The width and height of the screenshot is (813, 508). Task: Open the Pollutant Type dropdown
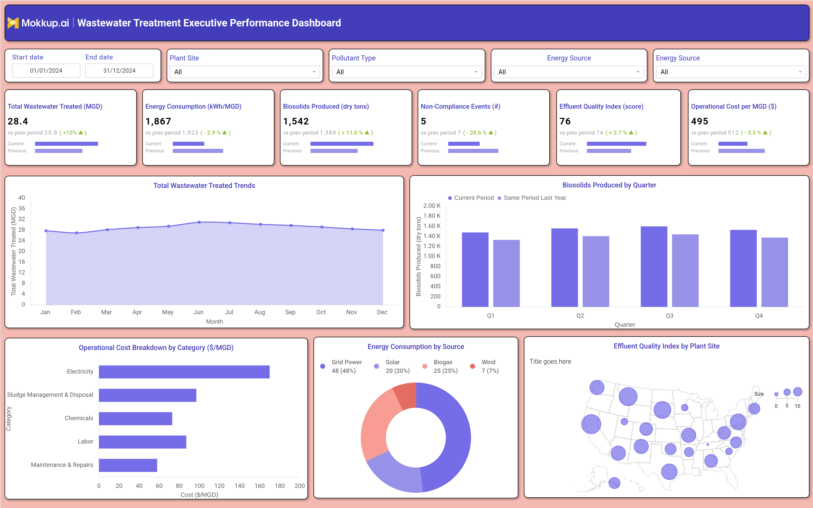(407, 72)
